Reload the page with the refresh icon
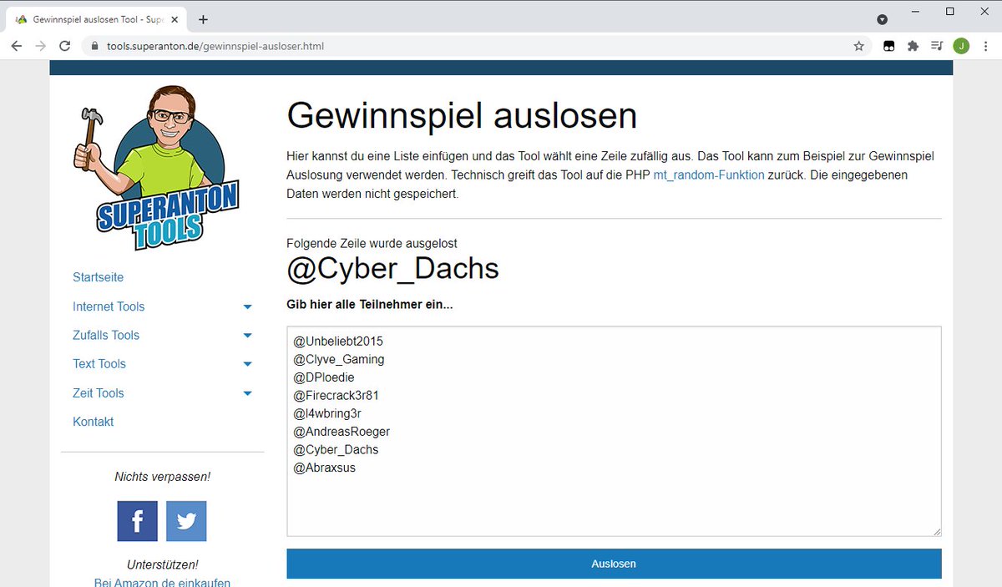Image resolution: width=1002 pixels, height=587 pixels. pos(64,46)
